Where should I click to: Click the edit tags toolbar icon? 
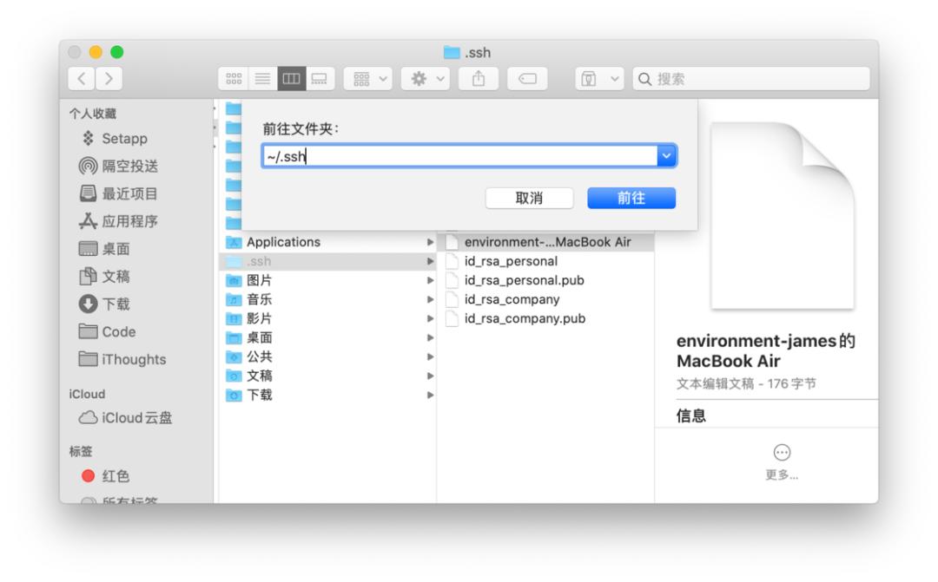pos(527,79)
